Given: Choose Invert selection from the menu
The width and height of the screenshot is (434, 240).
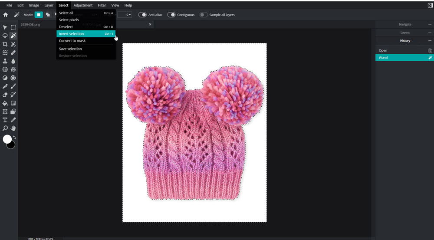Looking at the screenshot, I should click(x=86, y=34).
